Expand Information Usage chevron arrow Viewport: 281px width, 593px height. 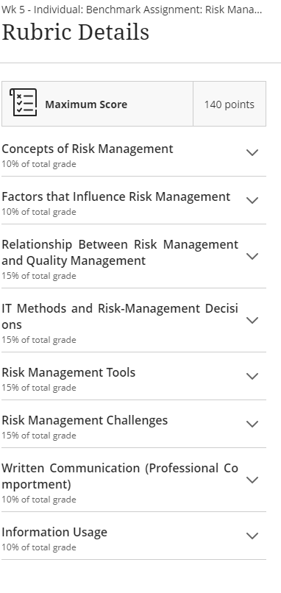click(x=252, y=536)
